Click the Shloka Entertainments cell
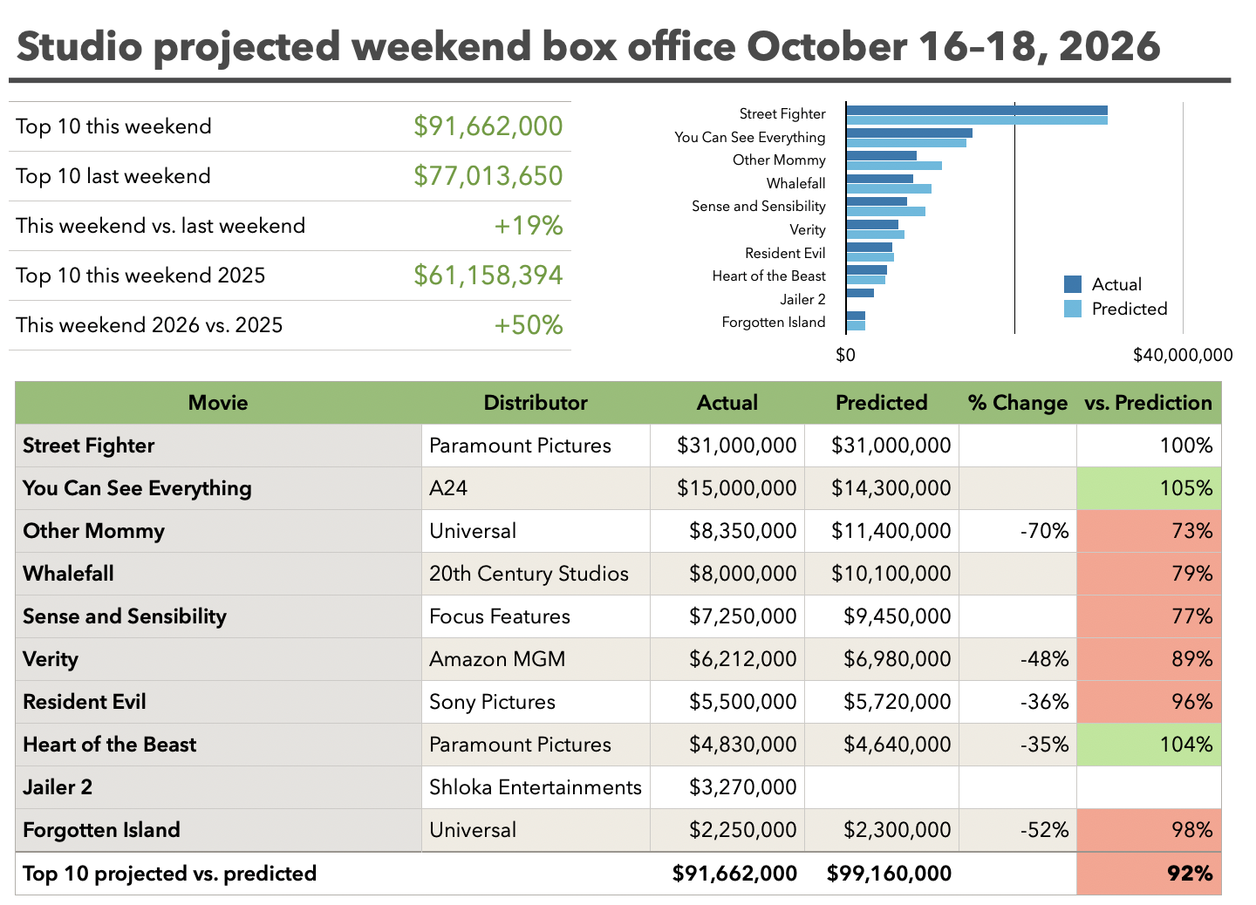The height and width of the screenshot is (905, 1256). (536, 787)
